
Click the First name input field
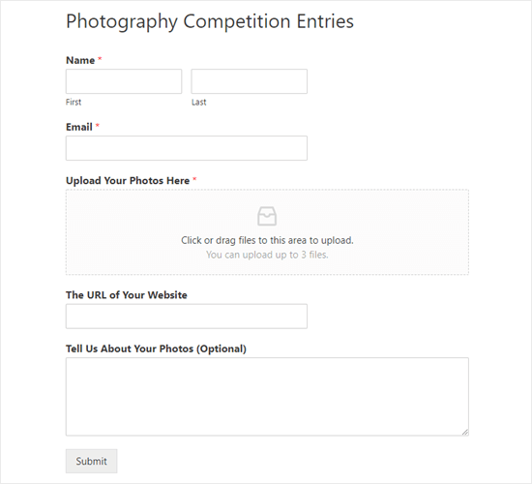(124, 81)
